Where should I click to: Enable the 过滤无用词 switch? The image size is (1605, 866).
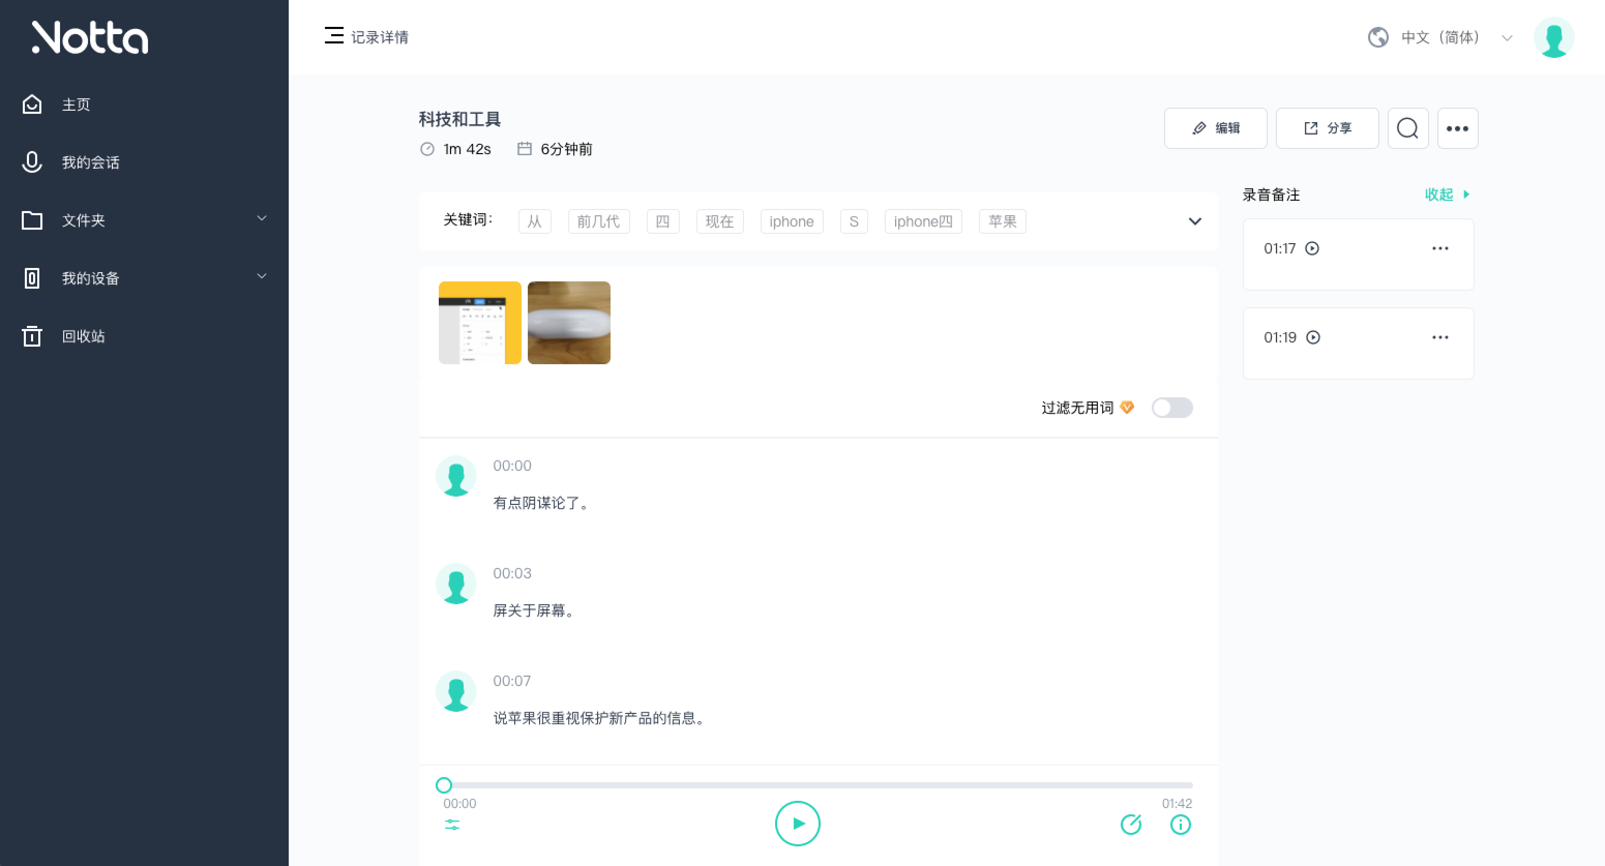(1171, 408)
